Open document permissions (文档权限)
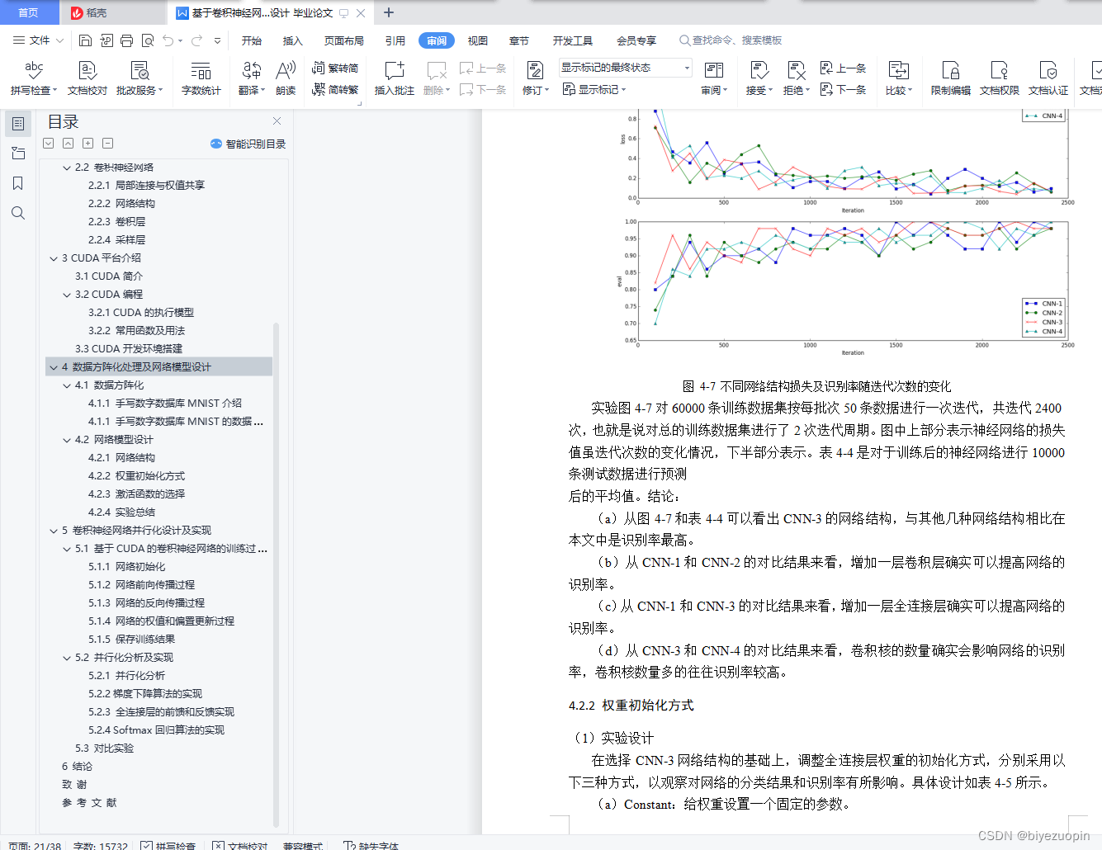This screenshot has width=1102, height=850. point(1000,78)
